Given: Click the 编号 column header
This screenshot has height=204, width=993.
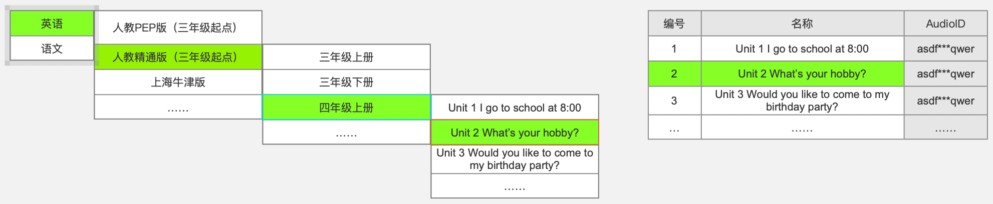Looking at the screenshot, I should coord(674,23).
